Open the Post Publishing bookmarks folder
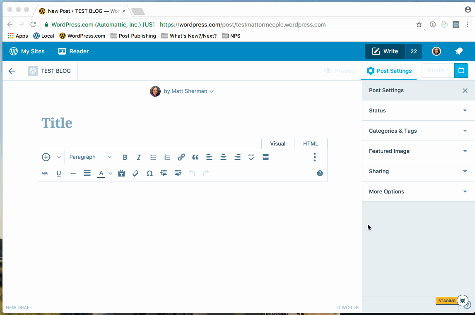The width and height of the screenshot is (475, 315). (133, 36)
